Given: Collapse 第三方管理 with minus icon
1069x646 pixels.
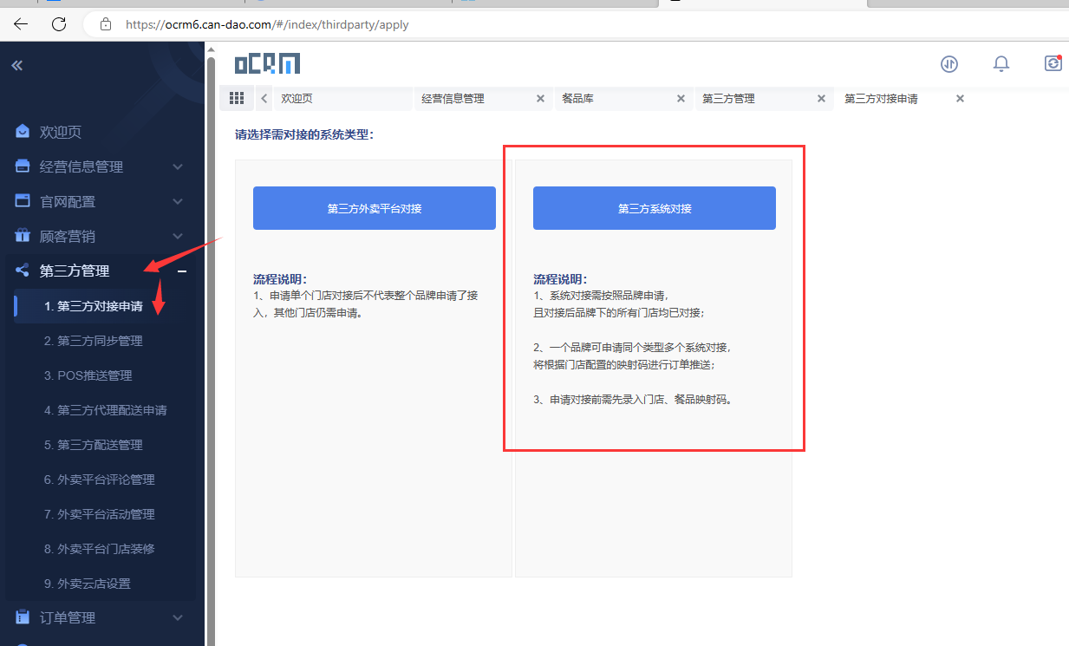Looking at the screenshot, I should click(182, 271).
